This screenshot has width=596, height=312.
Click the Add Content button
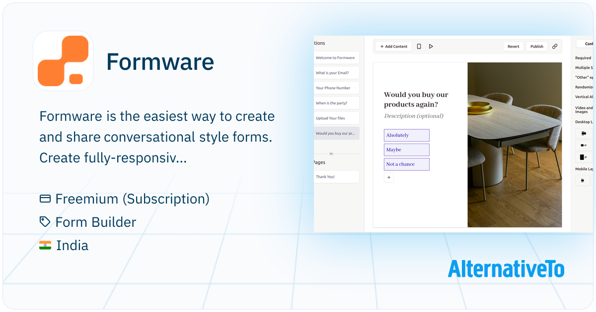tap(393, 47)
